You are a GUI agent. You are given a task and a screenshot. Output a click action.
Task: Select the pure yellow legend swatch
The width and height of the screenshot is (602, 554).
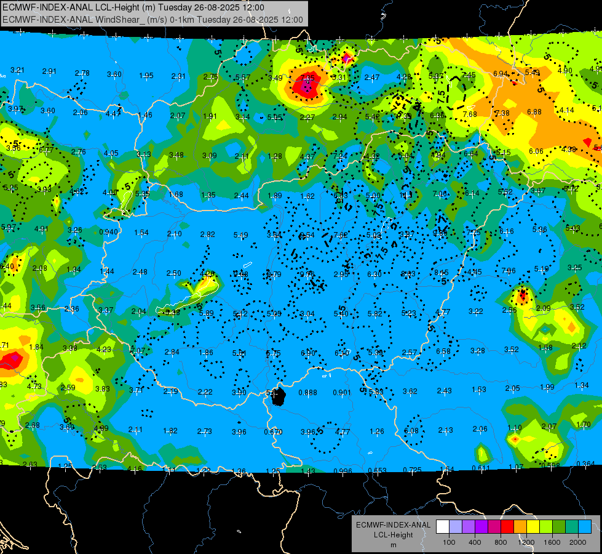tap(533, 527)
